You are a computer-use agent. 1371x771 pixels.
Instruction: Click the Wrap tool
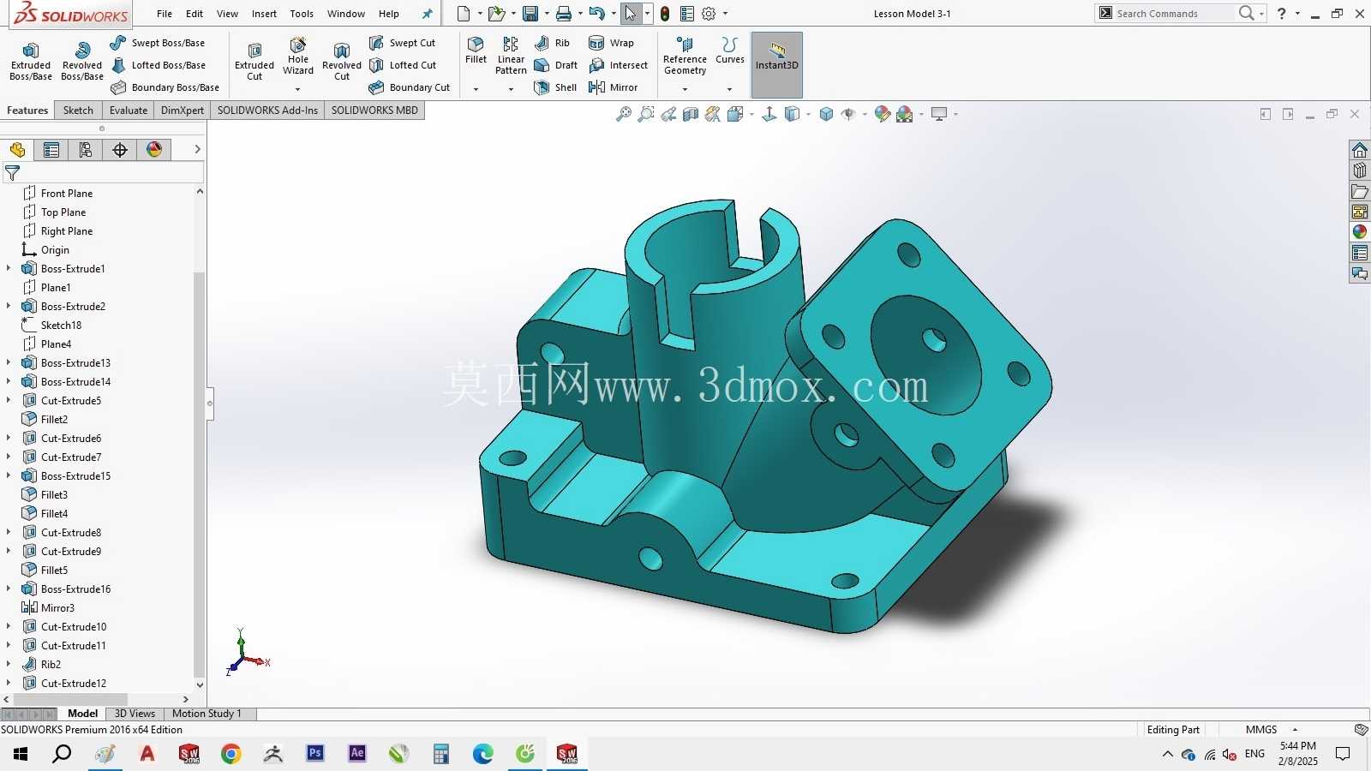[x=611, y=43]
